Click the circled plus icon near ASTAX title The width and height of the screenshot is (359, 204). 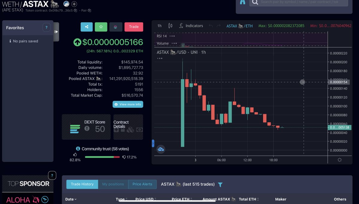click(x=74, y=4)
